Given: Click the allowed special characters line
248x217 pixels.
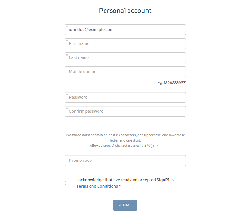Looking at the screenshot, I should [125, 146].
